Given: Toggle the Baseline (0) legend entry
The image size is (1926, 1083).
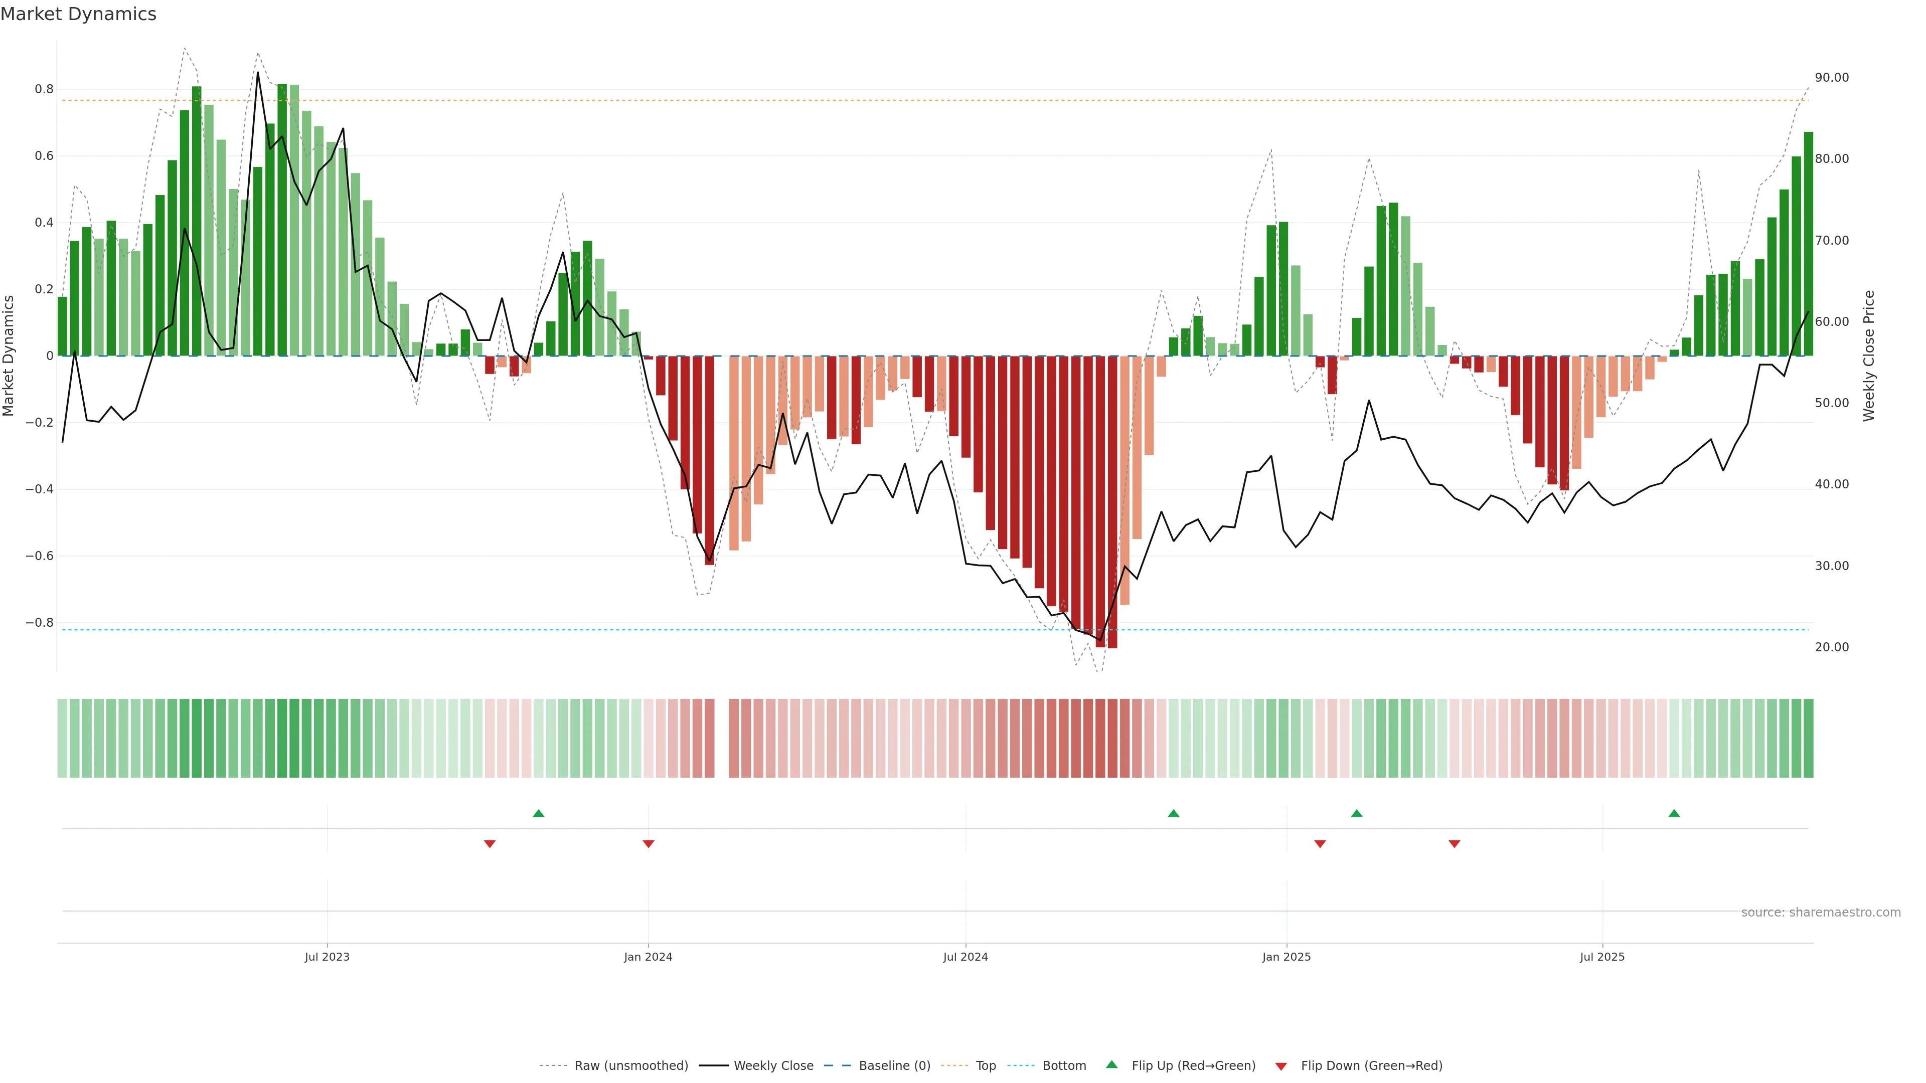Looking at the screenshot, I should point(894,1066).
